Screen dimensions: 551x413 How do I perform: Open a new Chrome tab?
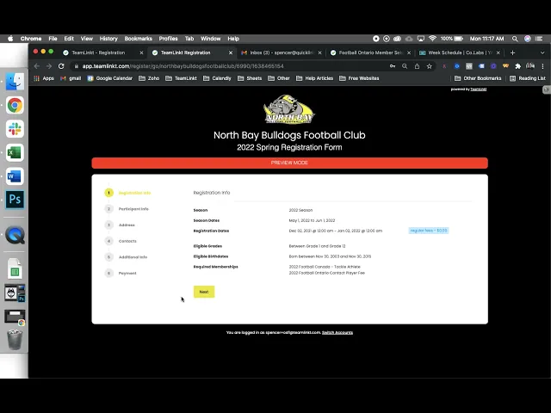click(x=513, y=52)
